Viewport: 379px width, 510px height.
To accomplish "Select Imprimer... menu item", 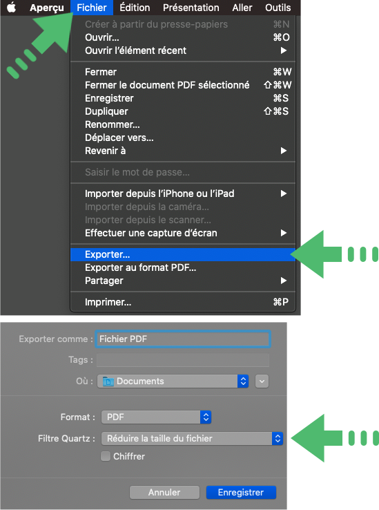I will tap(183, 302).
